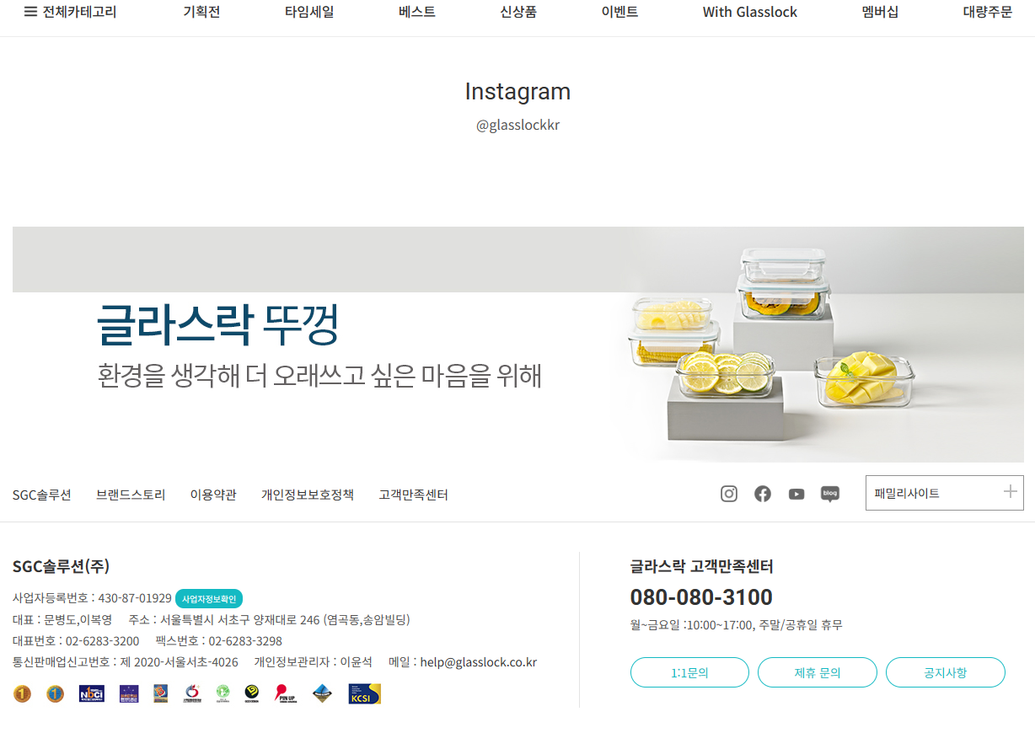Click the red-and-blue swirl certification badge
The height and width of the screenshot is (733, 1035).
192,693
